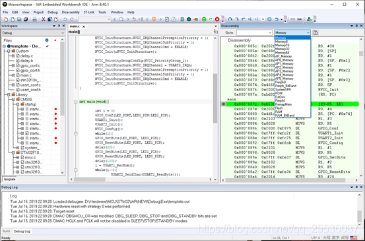This screenshot has height=241, width=365.
Task: Select usart_conf.h in workspace tree
Action: point(30,90)
